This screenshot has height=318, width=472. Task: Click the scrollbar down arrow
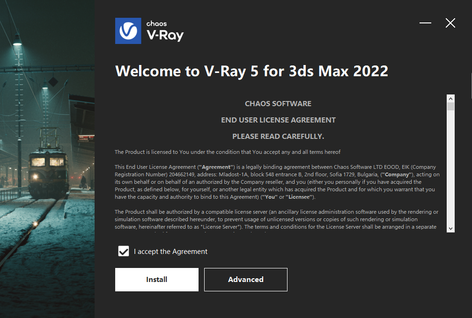point(450,229)
